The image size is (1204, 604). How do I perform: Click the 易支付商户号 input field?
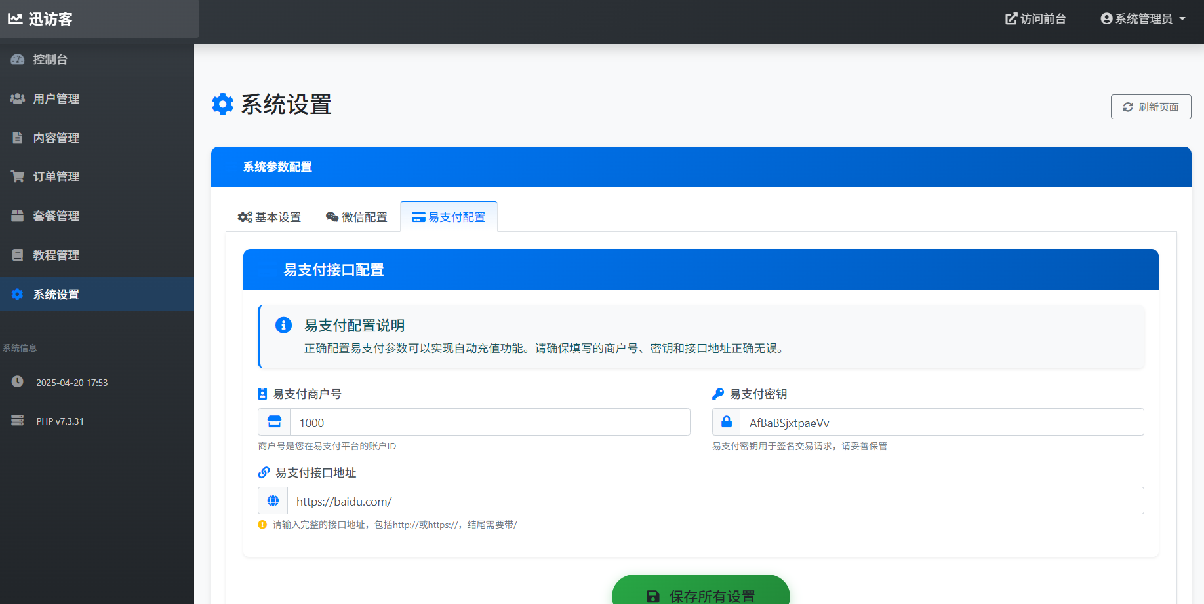click(x=490, y=423)
